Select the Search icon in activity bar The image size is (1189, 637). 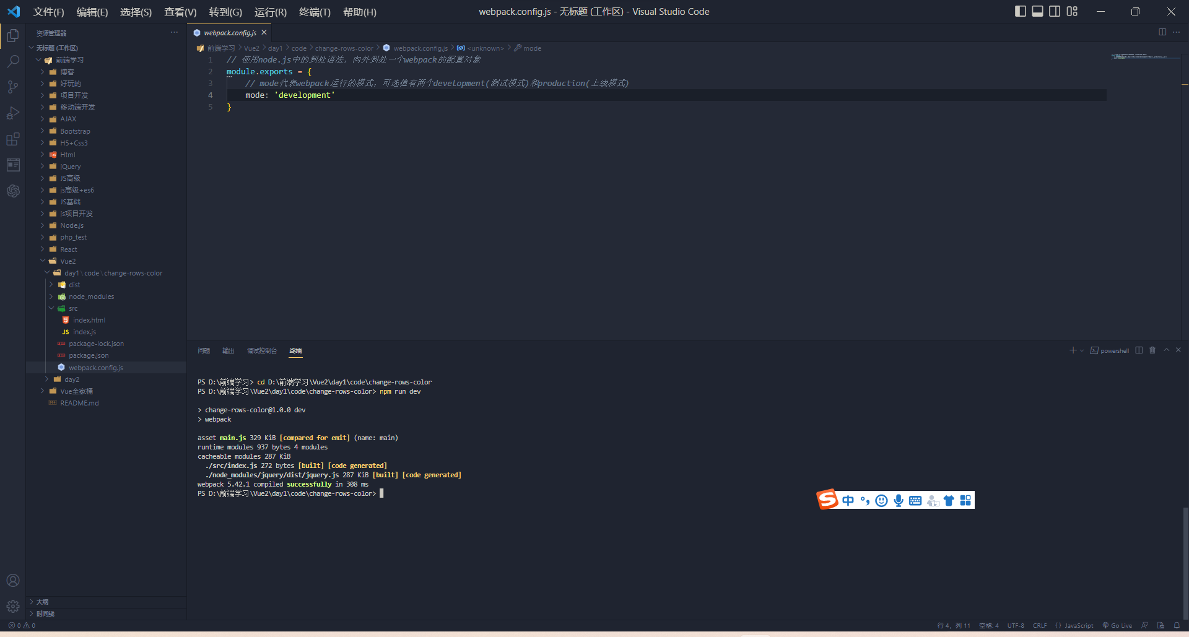[x=13, y=61]
